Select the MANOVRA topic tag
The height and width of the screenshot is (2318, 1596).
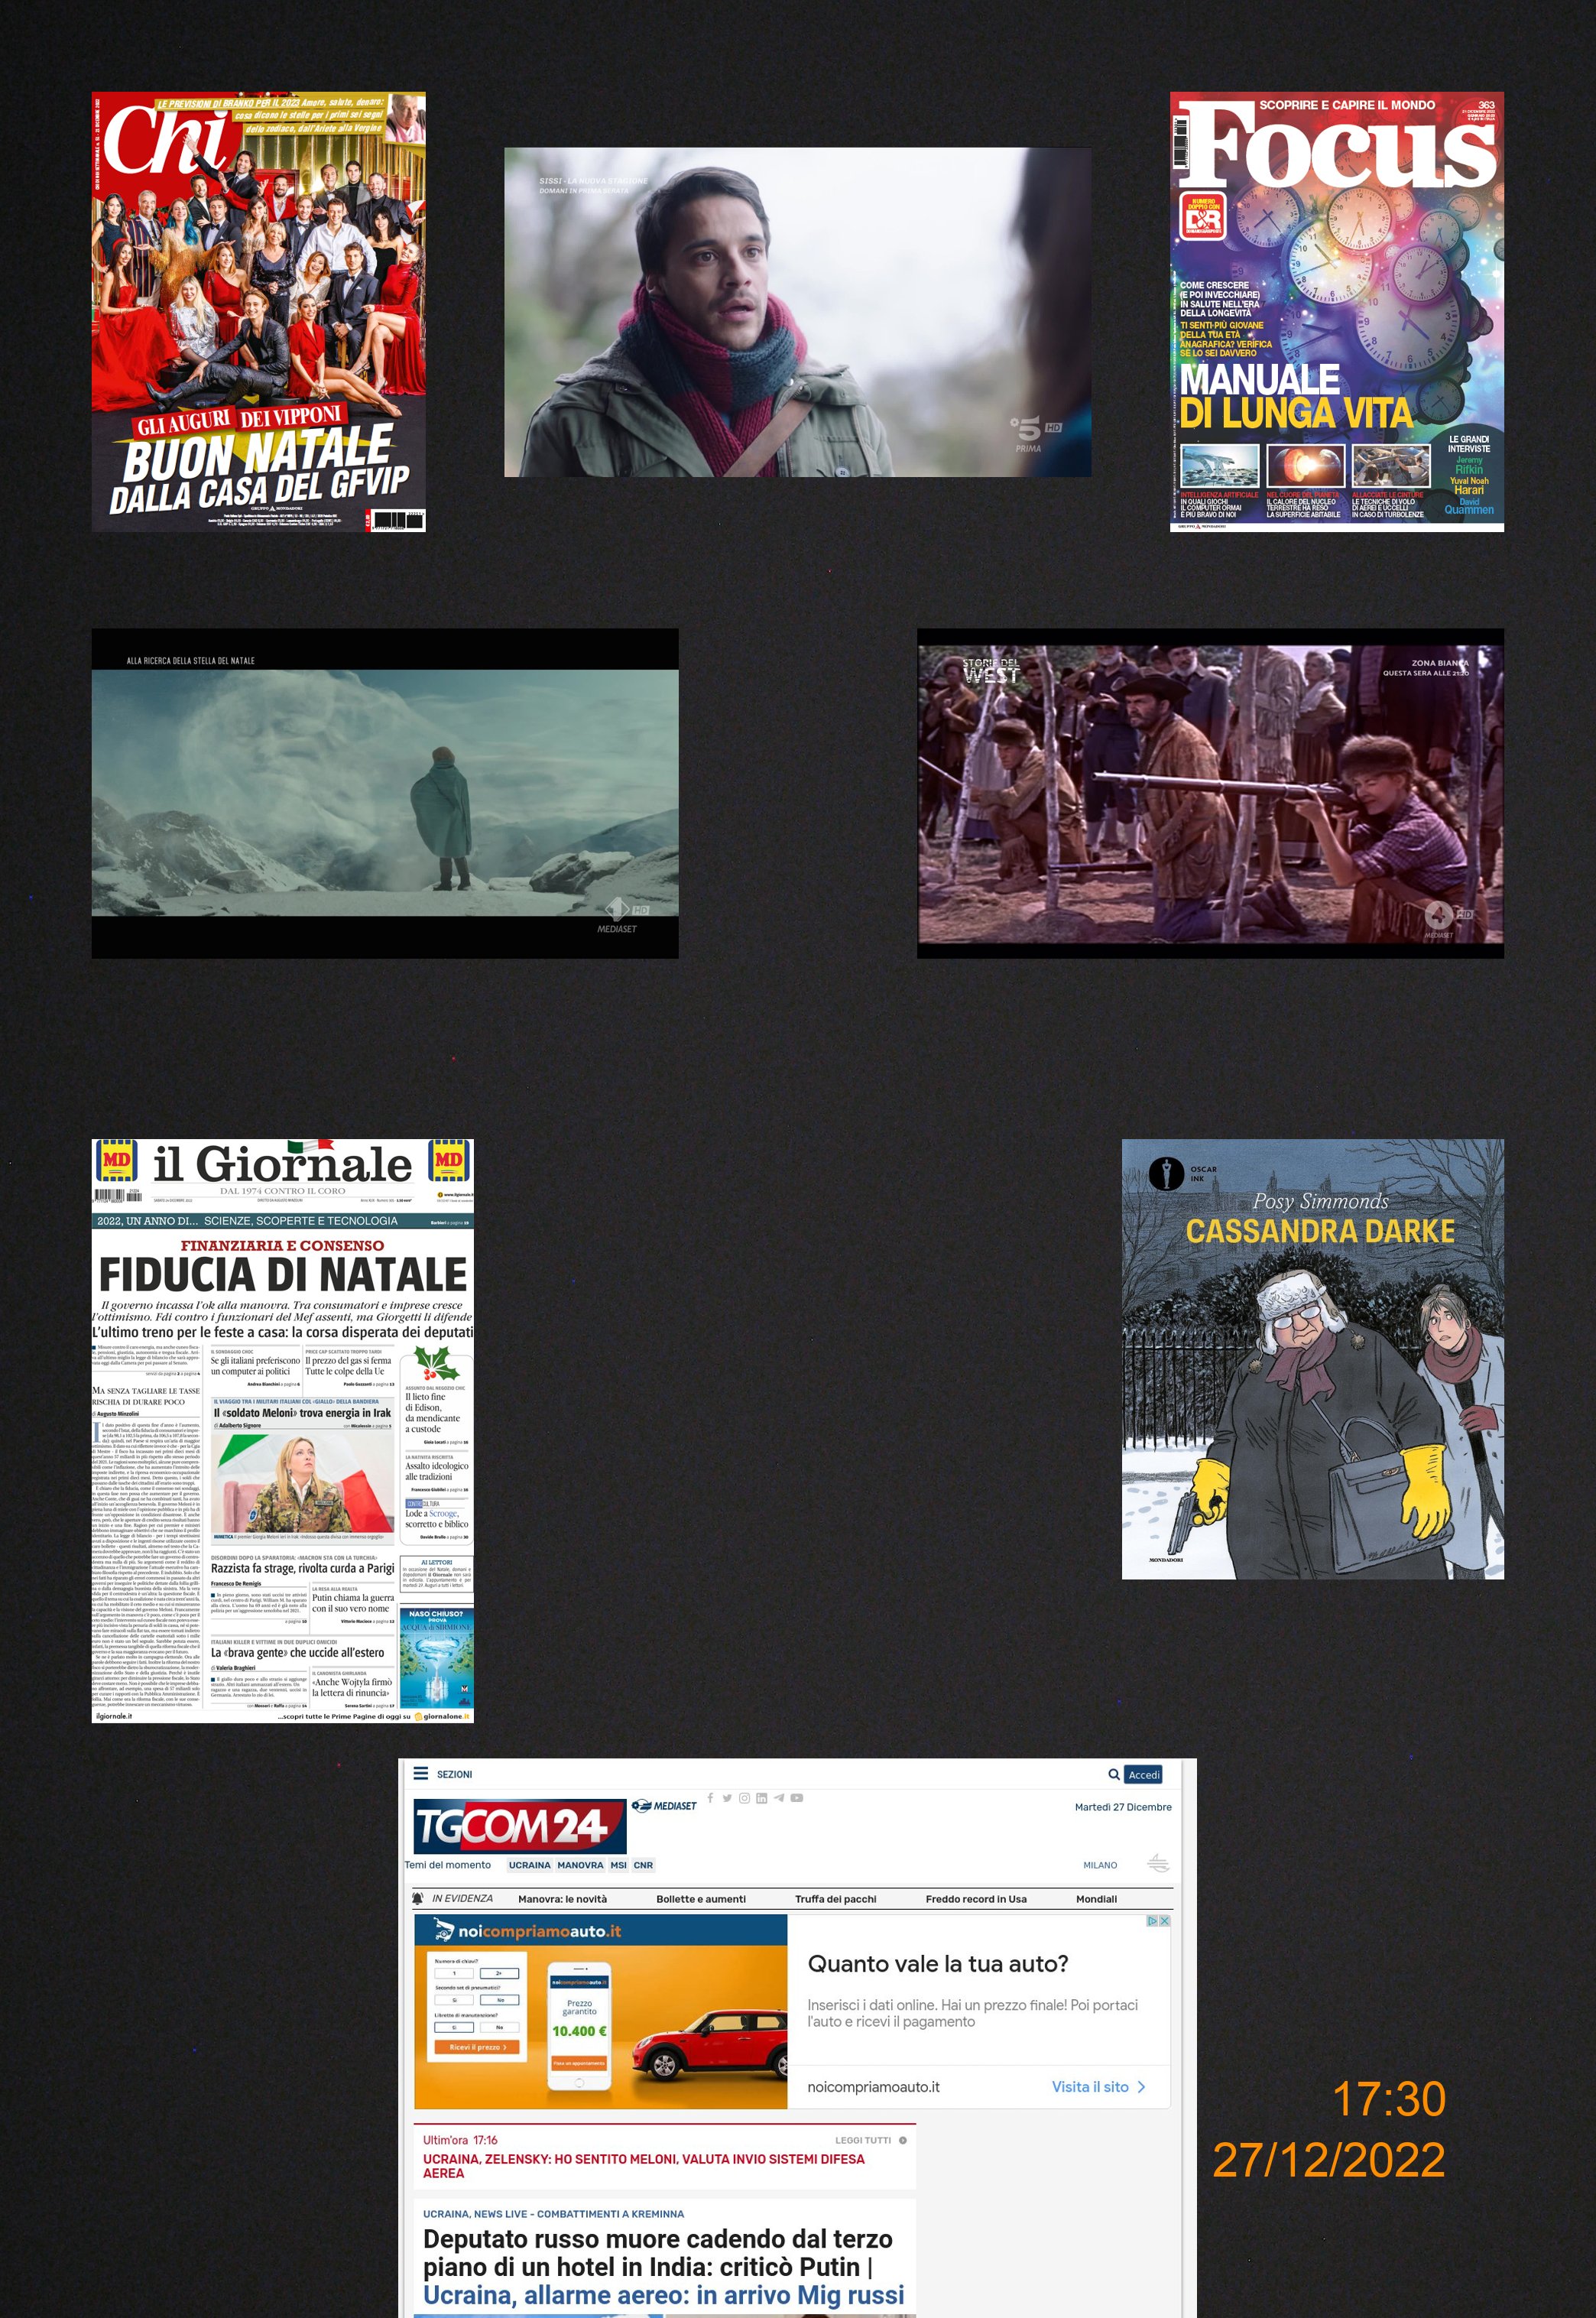pyautogui.click(x=580, y=1865)
